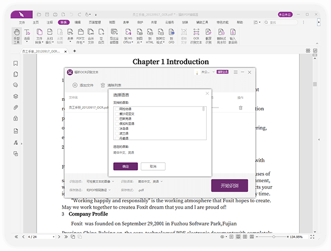Check the 保加利亚语 language checkbox
The height and width of the screenshot is (251, 331).
[117, 124]
